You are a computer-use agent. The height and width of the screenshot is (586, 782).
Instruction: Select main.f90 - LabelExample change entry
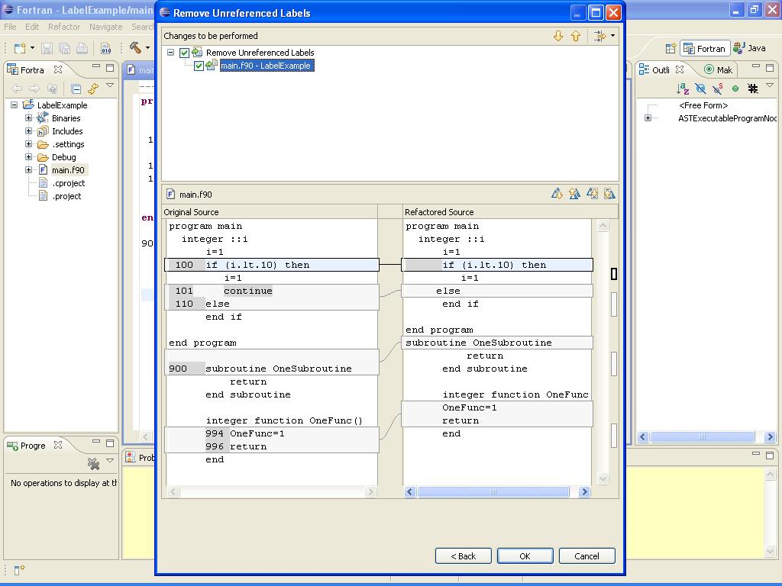click(x=267, y=66)
